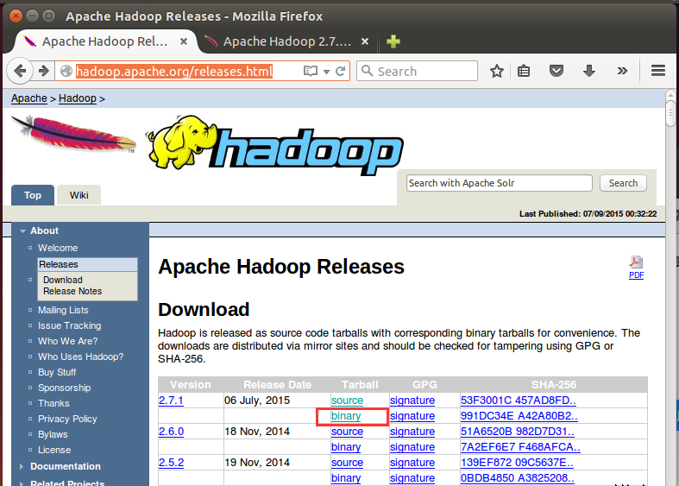Click the '06 July, 2015' release date

click(x=257, y=401)
